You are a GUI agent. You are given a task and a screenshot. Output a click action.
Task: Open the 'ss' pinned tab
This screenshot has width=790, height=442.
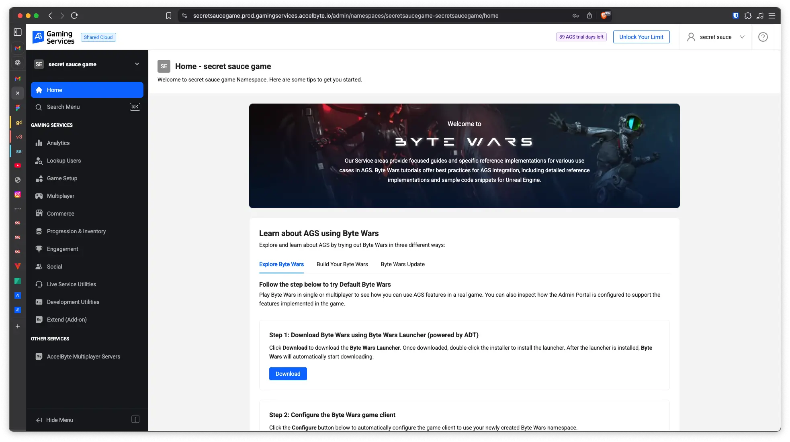tap(19, 151)
